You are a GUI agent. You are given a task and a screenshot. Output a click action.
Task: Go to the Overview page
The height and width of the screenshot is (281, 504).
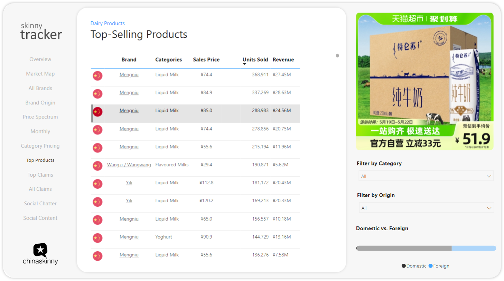click(x=40, y=59)
